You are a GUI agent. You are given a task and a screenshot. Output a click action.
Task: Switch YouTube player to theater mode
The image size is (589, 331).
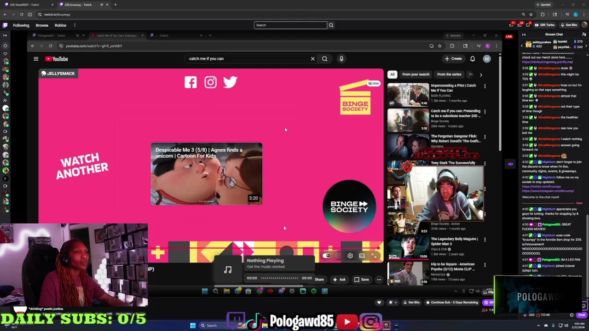click(x=362, y=256)
